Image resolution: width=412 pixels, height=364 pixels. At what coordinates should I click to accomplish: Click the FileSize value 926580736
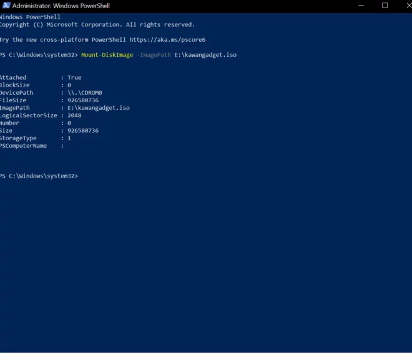click(x=83, y=100)
